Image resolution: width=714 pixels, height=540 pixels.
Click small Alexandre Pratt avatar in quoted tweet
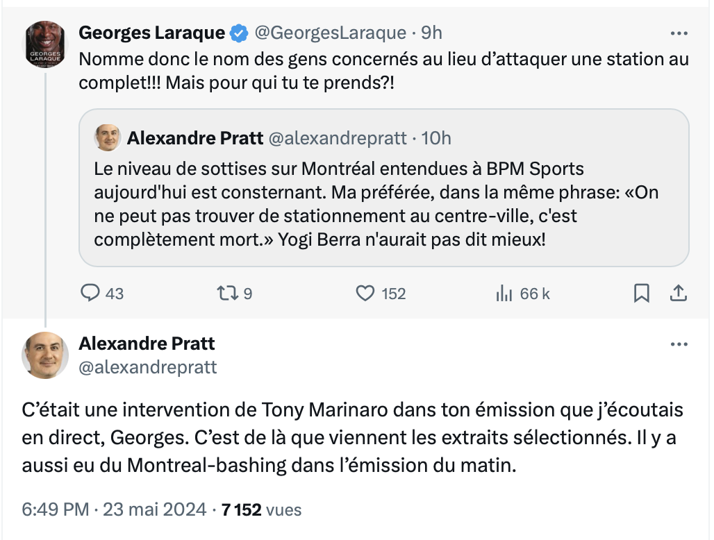coord(108,138)
